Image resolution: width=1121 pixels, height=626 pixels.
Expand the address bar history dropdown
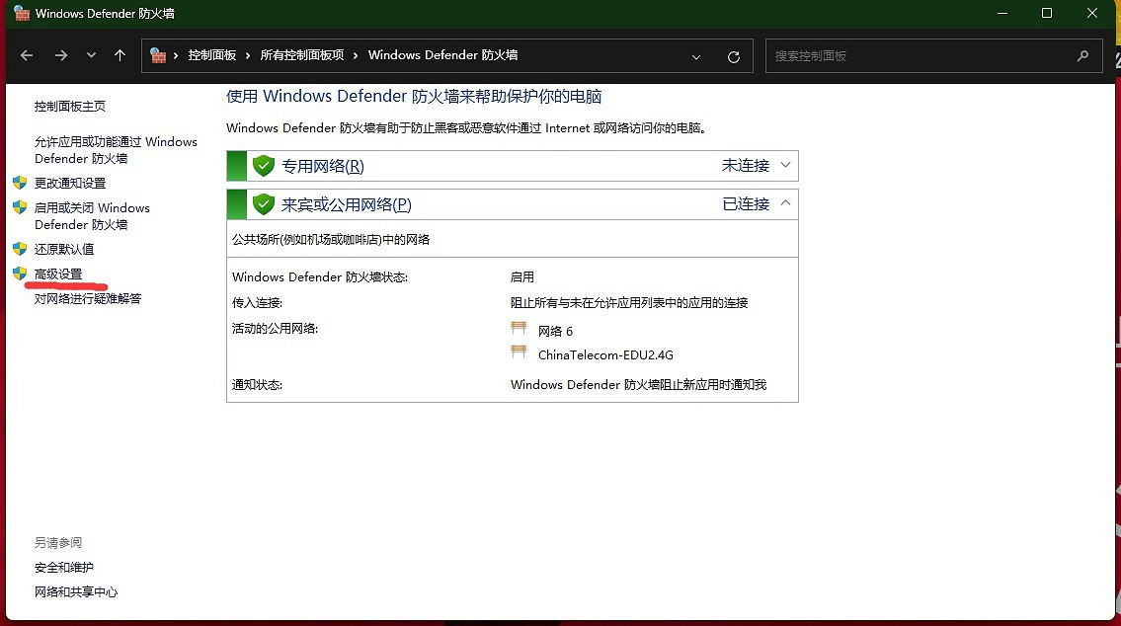[x=696, y=57]
